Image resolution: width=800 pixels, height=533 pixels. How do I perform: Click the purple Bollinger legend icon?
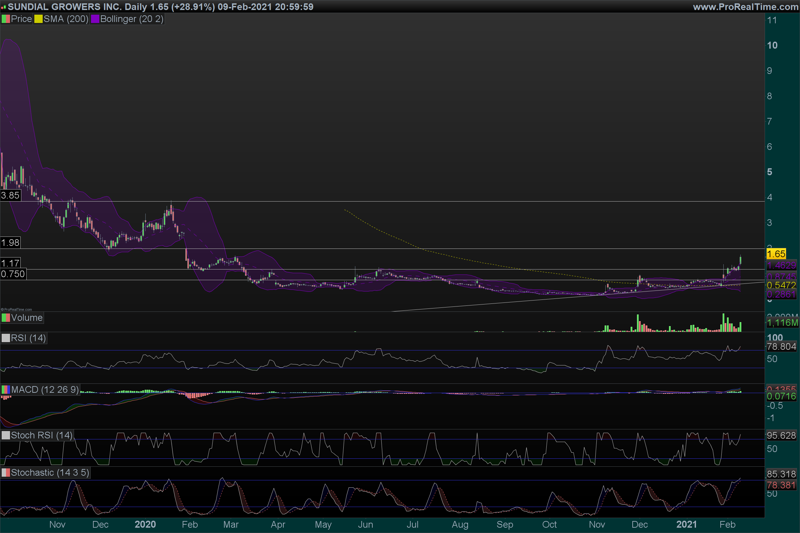95,19
